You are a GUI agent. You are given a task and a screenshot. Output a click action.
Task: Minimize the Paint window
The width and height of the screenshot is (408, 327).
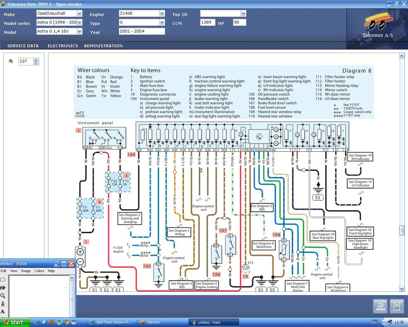[56, 264]
